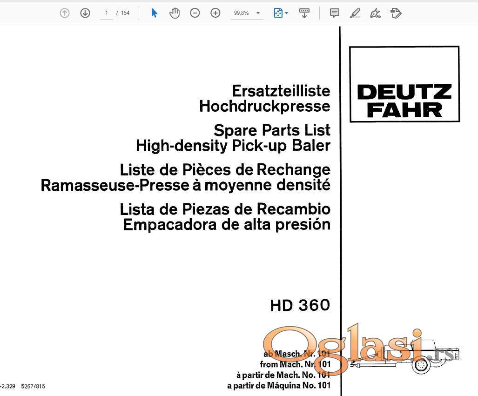Click the "5267/815" document number

[33, 386]
